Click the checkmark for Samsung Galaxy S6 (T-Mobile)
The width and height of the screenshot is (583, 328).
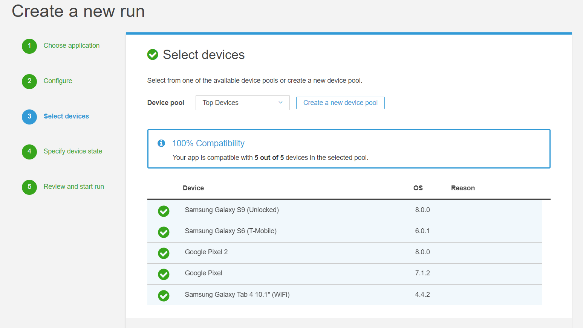(x=164, y=232)
